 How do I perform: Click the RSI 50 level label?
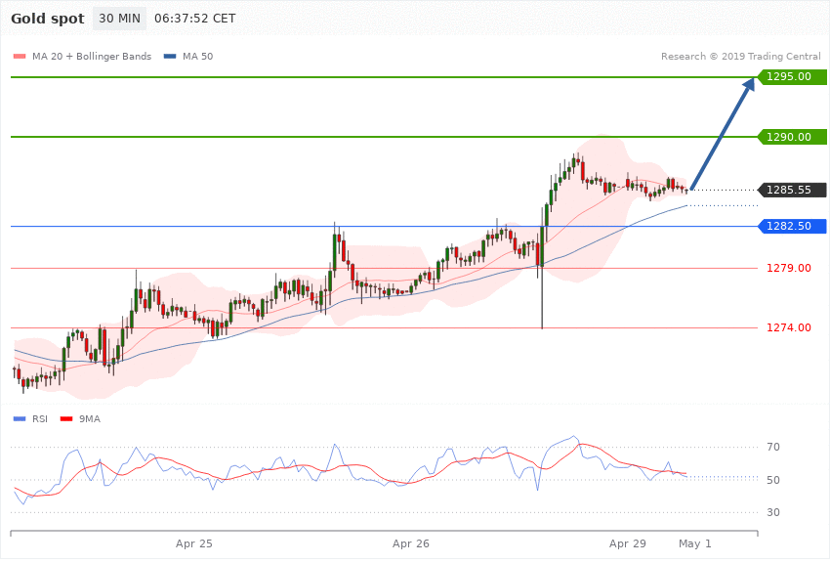[772, 480]
